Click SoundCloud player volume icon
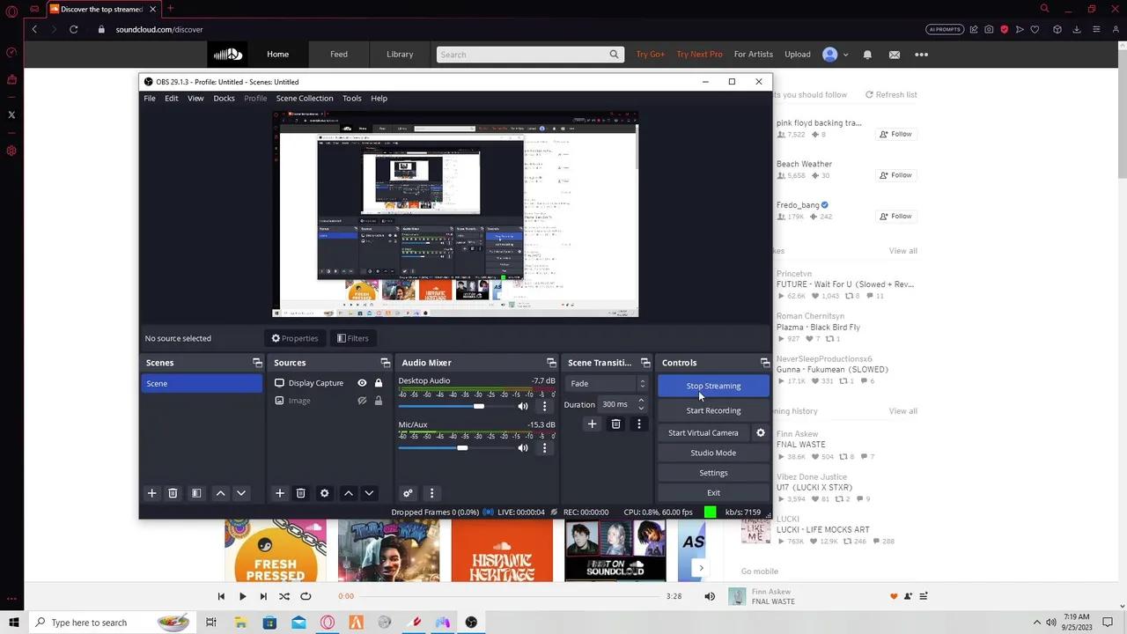This screenshot has height=634, width=1127. [710, 596]
